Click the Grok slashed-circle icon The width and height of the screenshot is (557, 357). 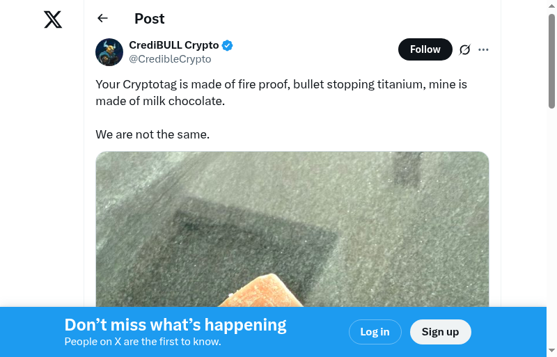tap(465, 49)
